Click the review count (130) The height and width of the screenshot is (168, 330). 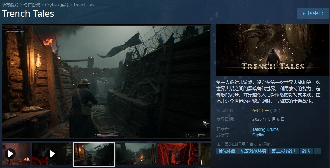point(275,110)
